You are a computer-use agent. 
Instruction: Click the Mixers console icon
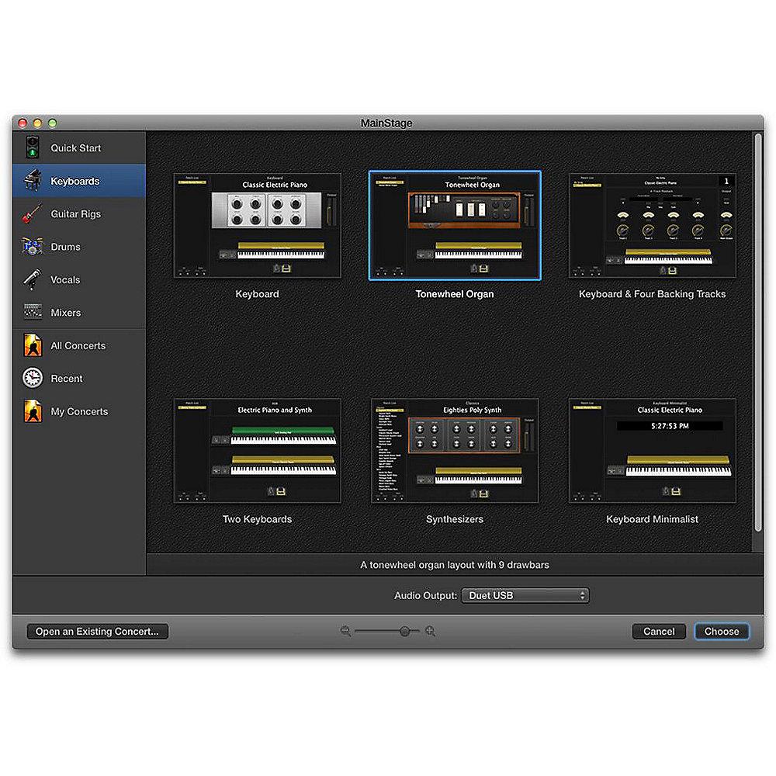coord(33,312)
